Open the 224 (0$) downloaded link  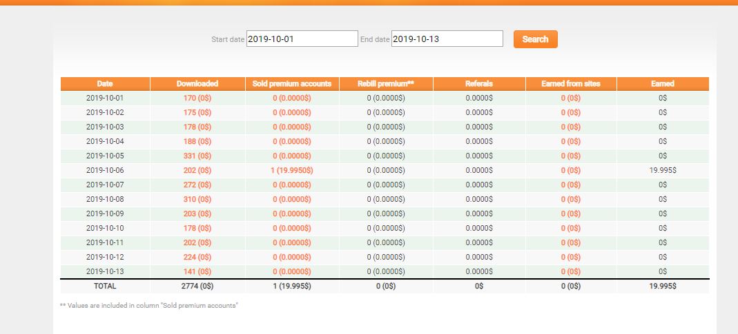click(x=197, y=257)
